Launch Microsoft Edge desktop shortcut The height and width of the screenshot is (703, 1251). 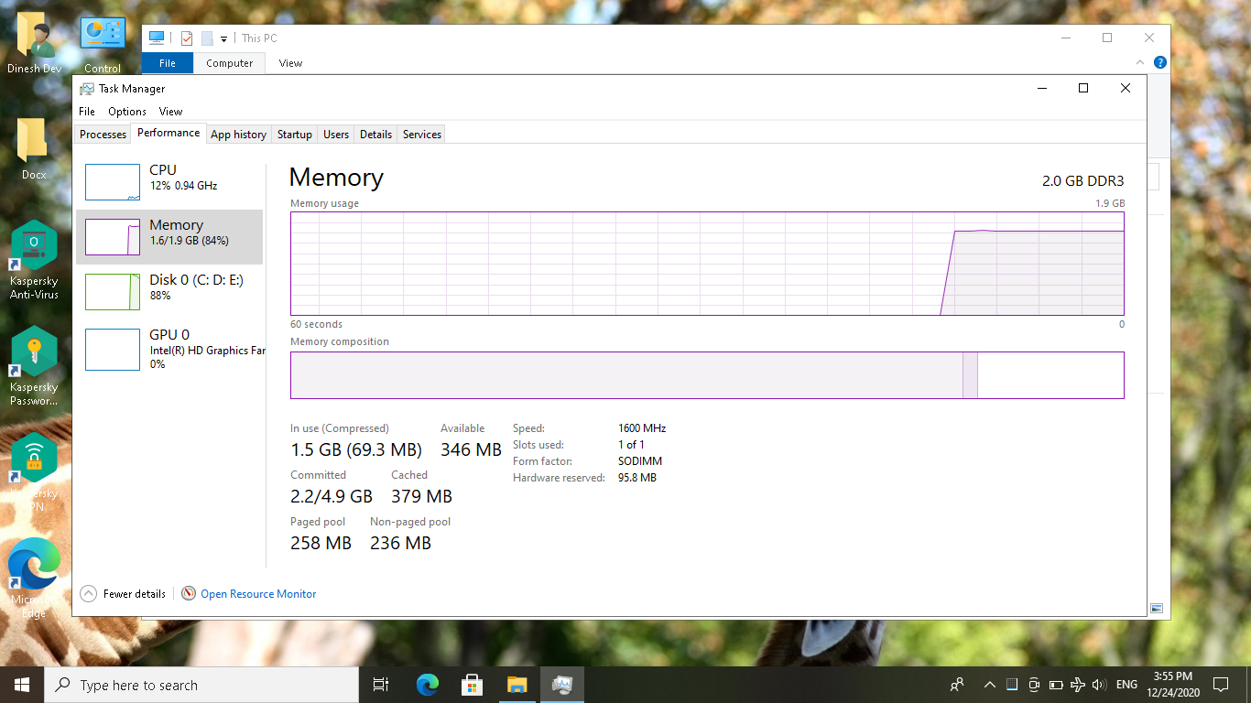coord(34,579)
